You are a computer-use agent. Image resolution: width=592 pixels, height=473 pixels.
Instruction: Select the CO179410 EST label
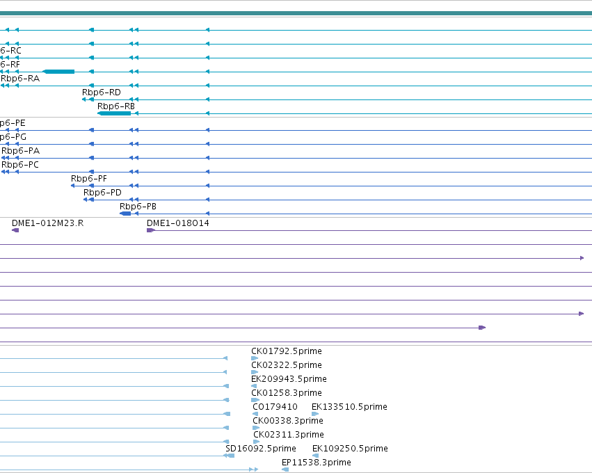click(x=275, y=407)
